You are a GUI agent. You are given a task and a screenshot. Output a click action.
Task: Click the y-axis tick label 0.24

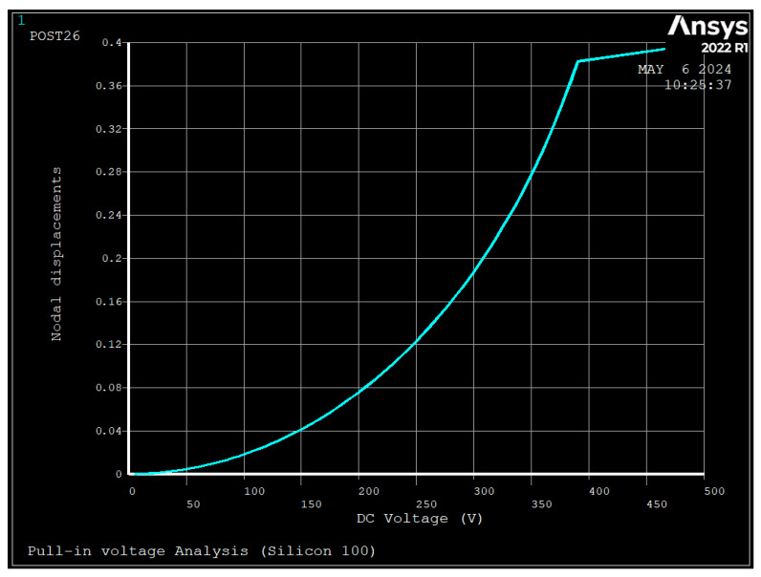[x=109, y=215]
